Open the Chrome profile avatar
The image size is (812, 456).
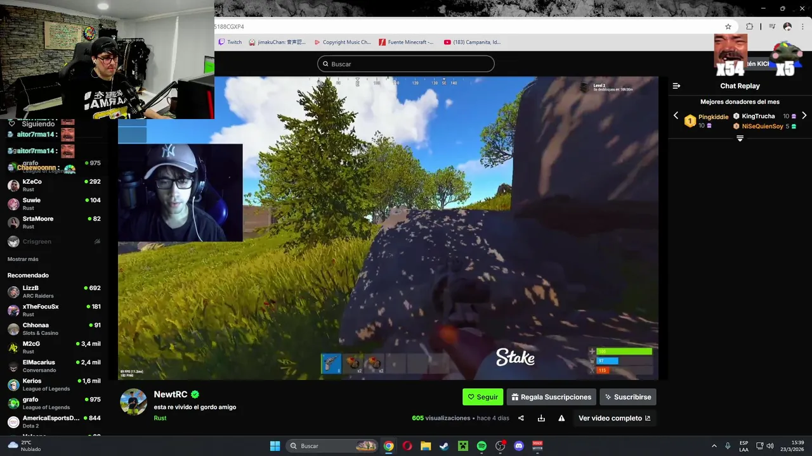coord(787,27)
